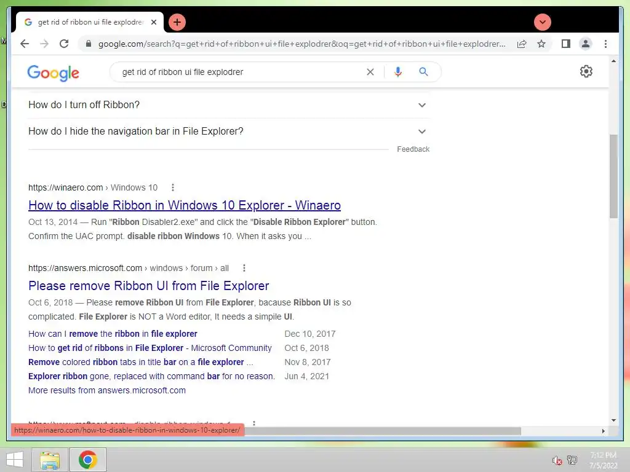This screenshot has height=472, width=630.
Task: Click the scroll up arrow
Action: coord(613,61)
